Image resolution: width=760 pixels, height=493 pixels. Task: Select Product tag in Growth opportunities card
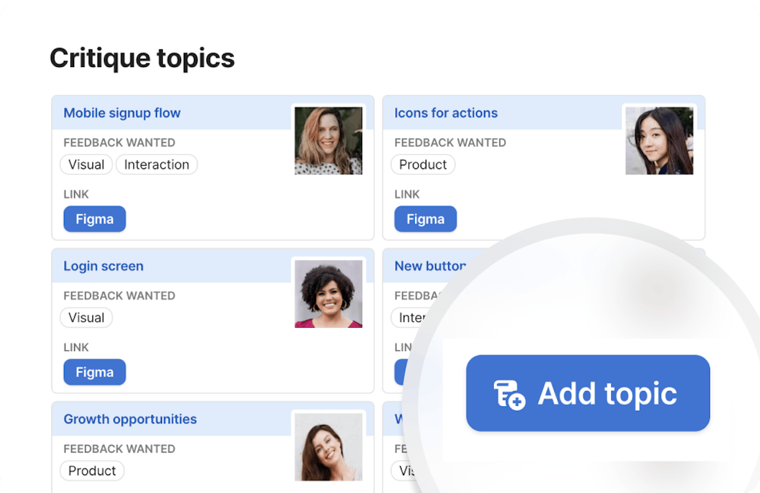pos(92,471)
